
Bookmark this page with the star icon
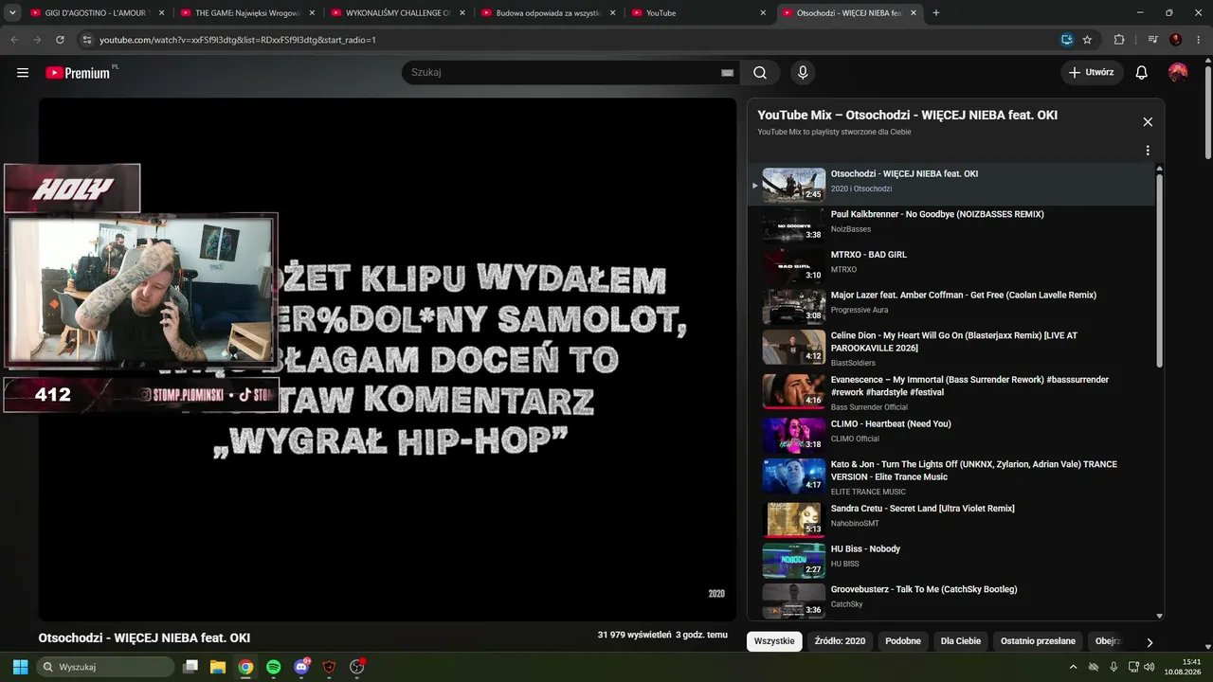pos(1087,40)
